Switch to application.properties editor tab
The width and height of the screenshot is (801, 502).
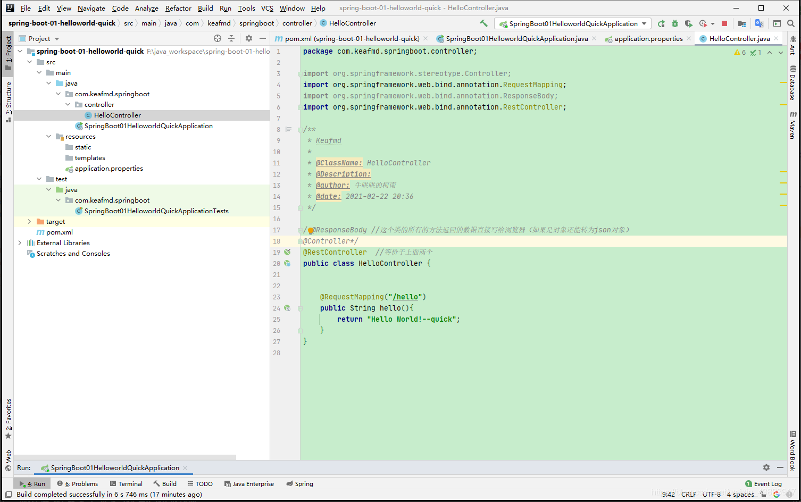coord(648,38)
